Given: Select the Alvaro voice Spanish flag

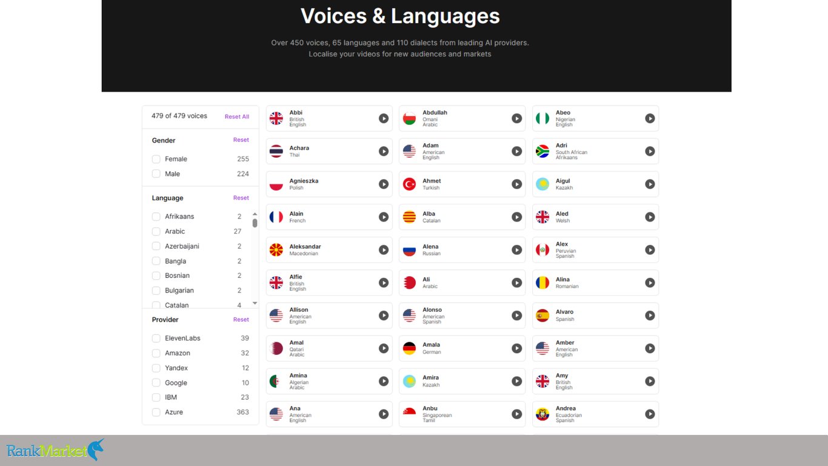Looking at the screenshot, I should pos(543,316).
